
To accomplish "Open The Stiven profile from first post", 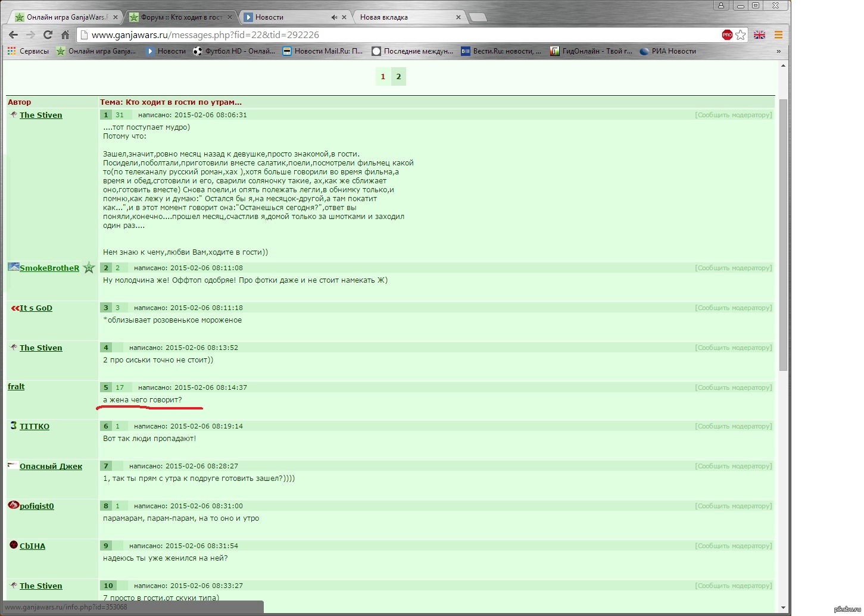I will (40, 115).
